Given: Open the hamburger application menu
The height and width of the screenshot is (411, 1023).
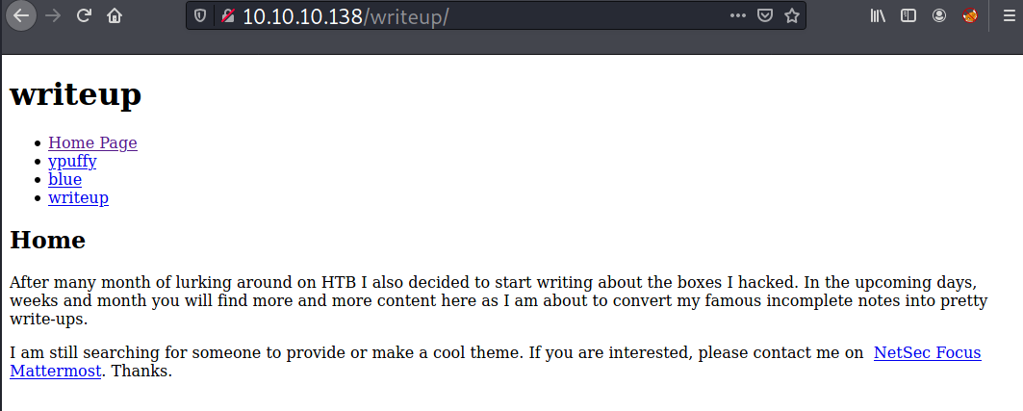Looking at the screenshot, I should coord(1007,15).
